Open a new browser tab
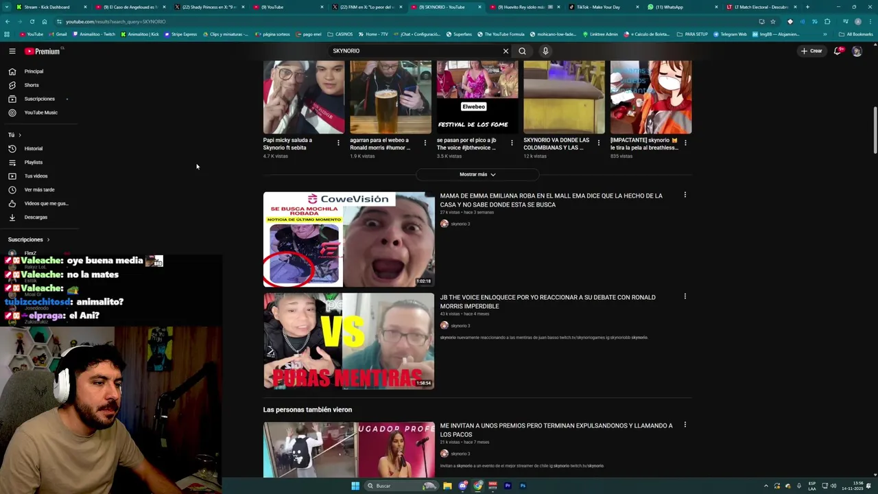 click(x=807, y=7)
